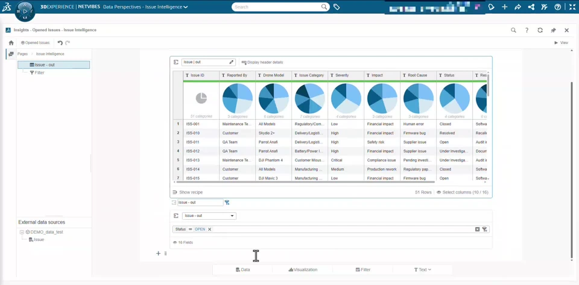The height and width of the screenshot is (285, 579).
Task: Expand Show recipe
Action: click(188, 192)
